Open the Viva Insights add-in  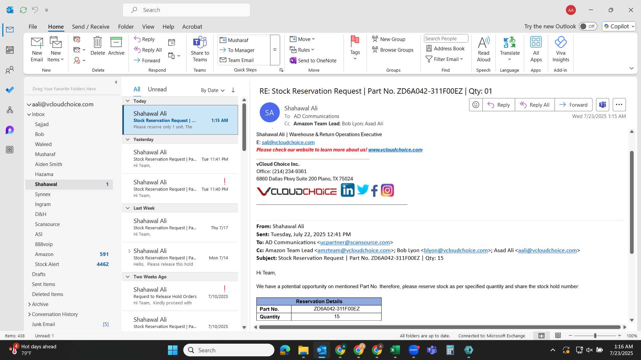tap(561, 49)
